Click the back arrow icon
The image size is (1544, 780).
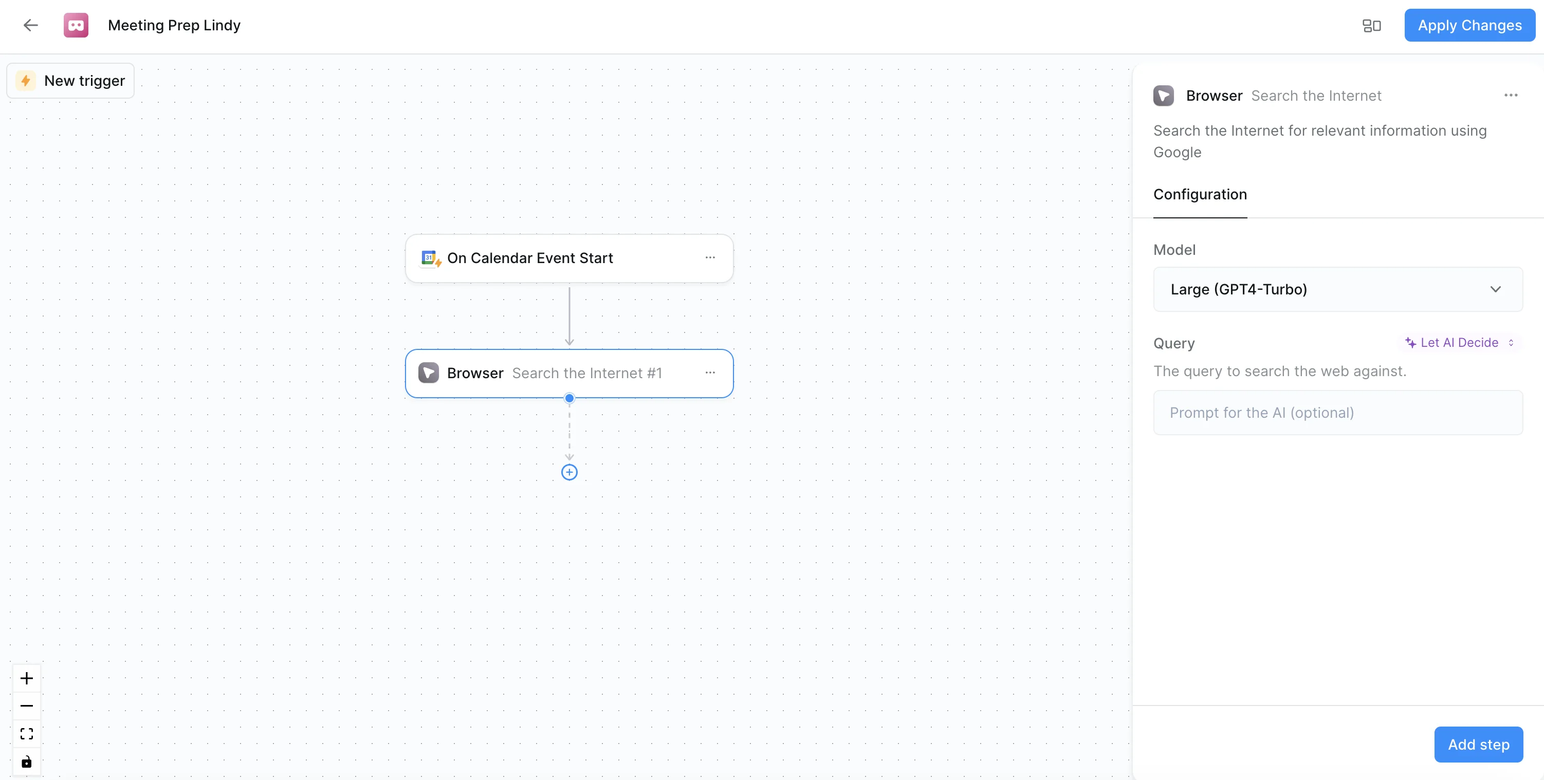click(x=30, y=25)
